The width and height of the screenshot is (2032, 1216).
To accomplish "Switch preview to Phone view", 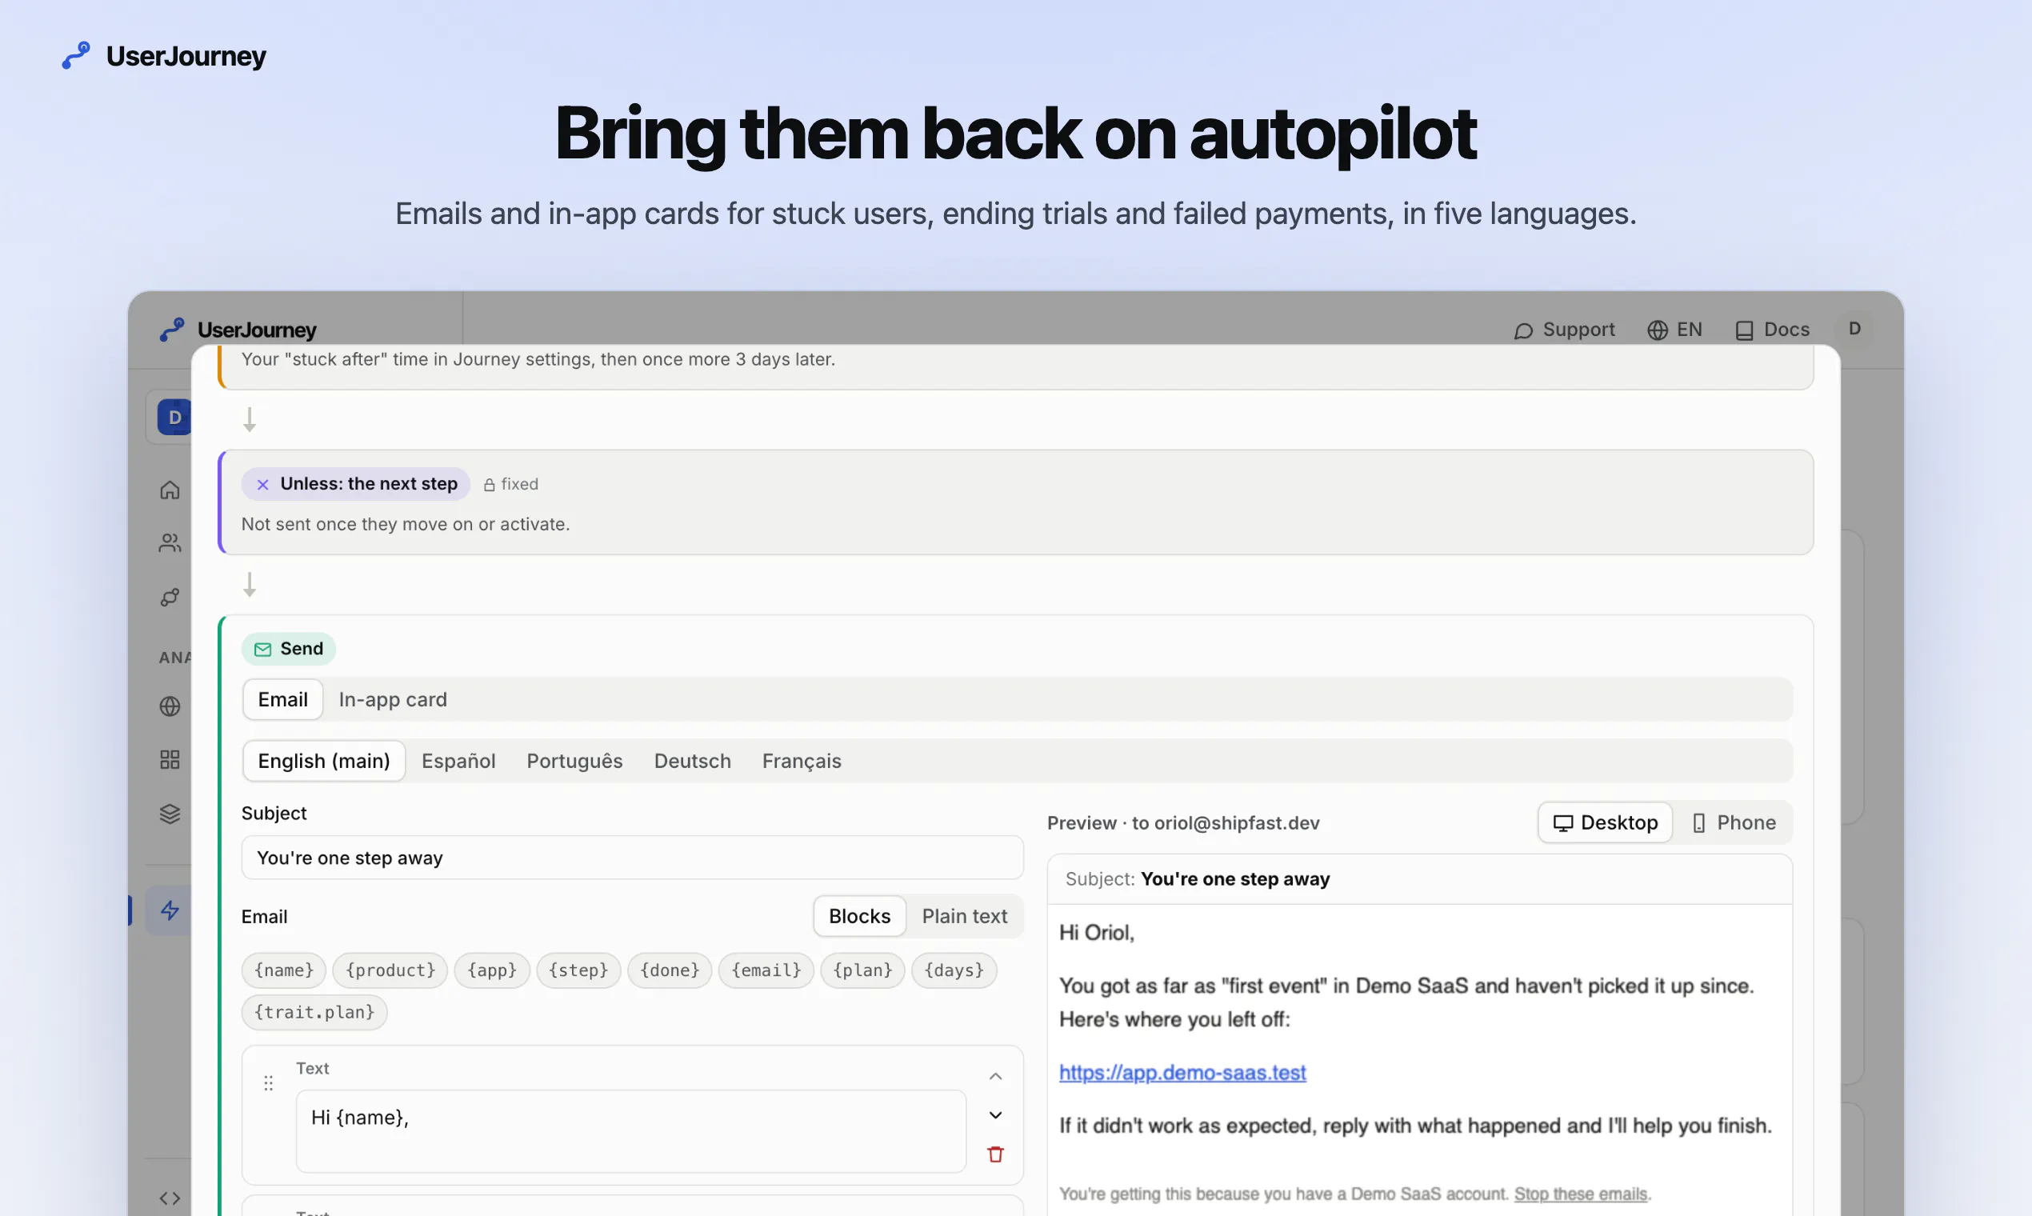I will coord(1734,822).
